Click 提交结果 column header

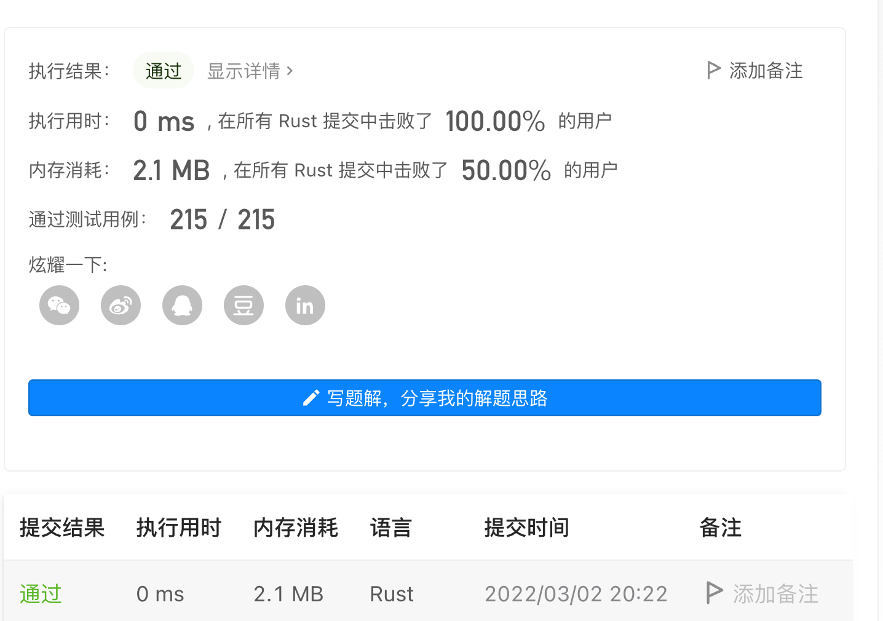(x=62, y=528)
